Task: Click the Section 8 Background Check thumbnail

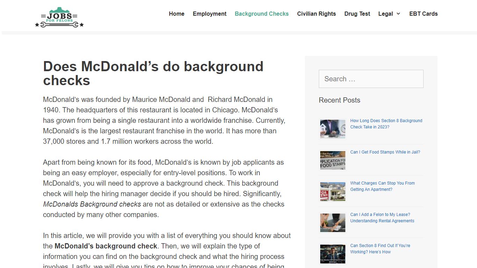Action: [333, 129]
